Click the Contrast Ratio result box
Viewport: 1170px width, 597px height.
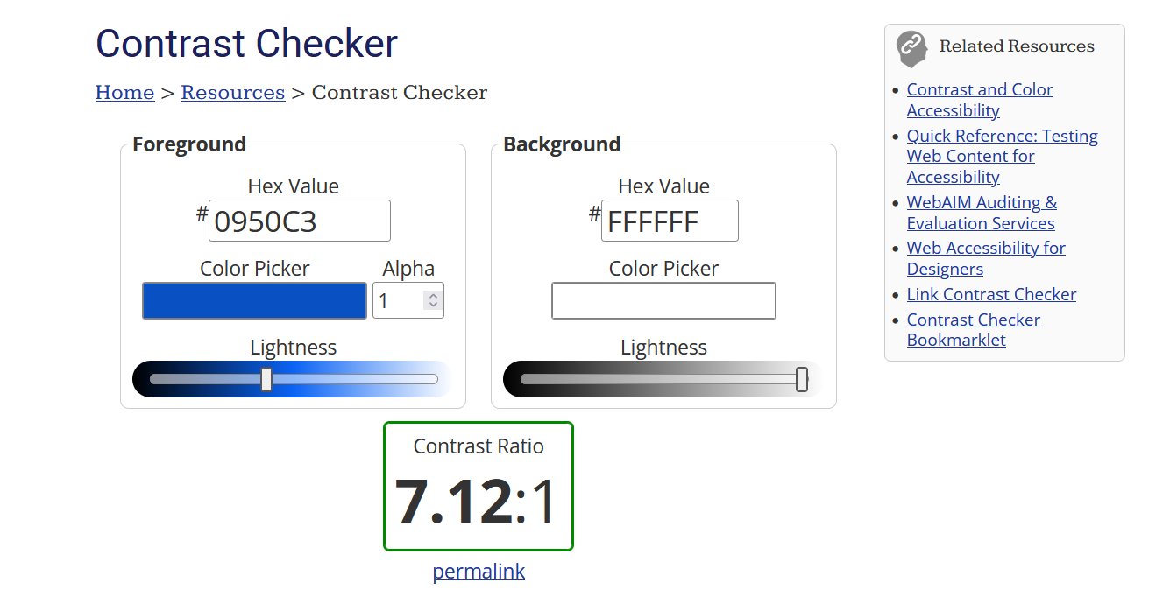pyautogui.click(x=478, y=486)
